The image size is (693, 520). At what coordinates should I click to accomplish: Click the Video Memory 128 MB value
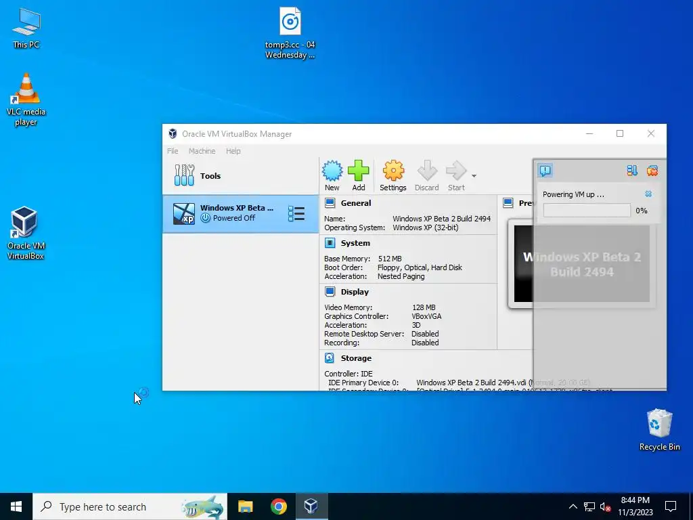(424, 307)
